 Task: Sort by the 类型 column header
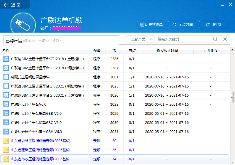point(97,51)
